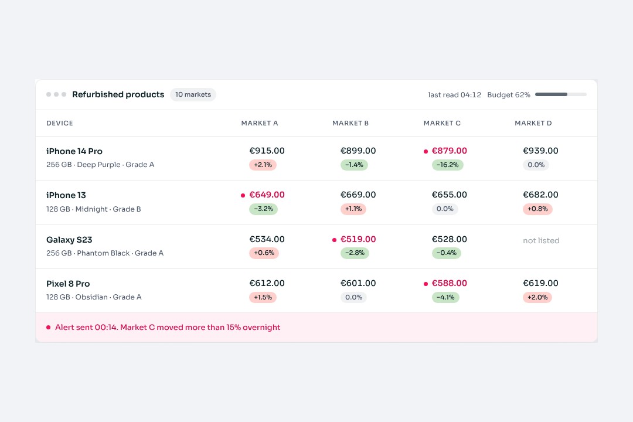Click the red €519.00 price
The width and height of the screenshot is (633, 422).
click(358, 239)
